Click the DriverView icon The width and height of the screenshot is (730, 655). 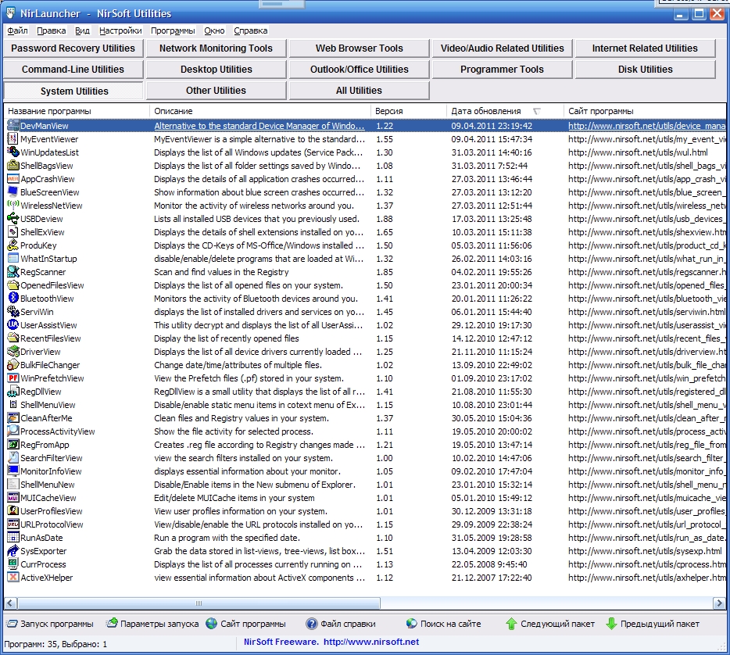tap(13, 352)
